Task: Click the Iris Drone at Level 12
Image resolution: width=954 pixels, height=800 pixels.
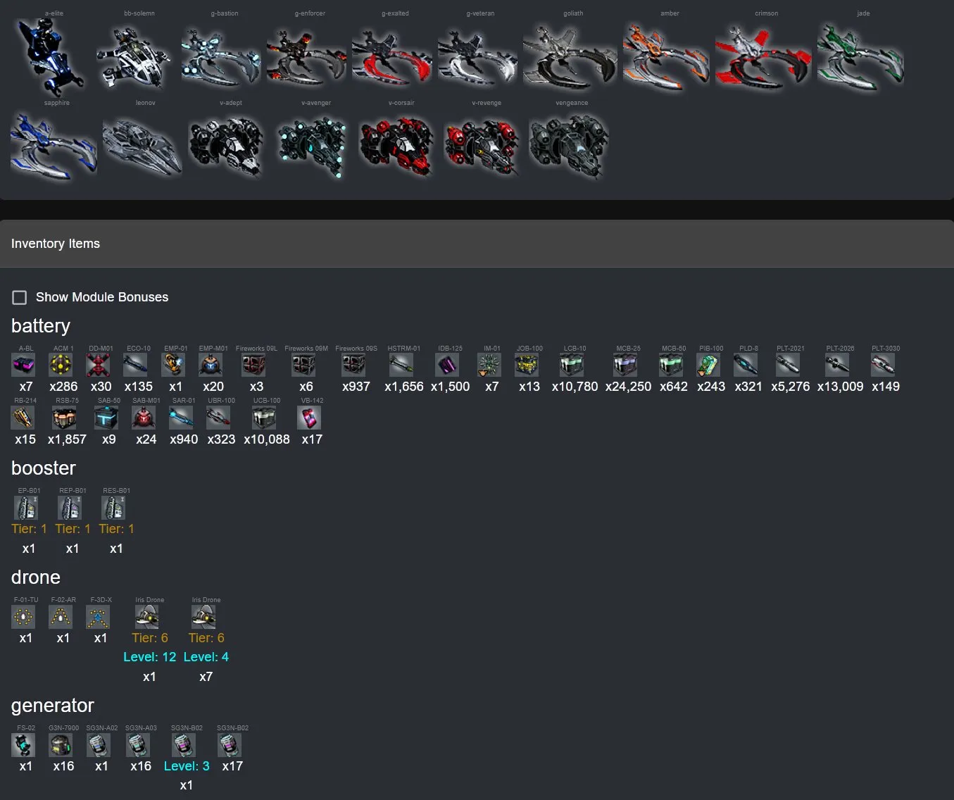Action: point(147,617)
